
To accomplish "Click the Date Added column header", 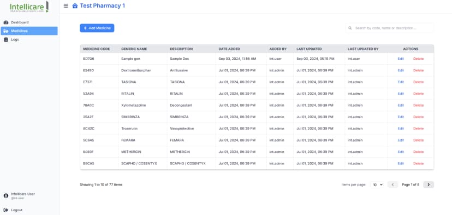I will [x=229, y=49].
